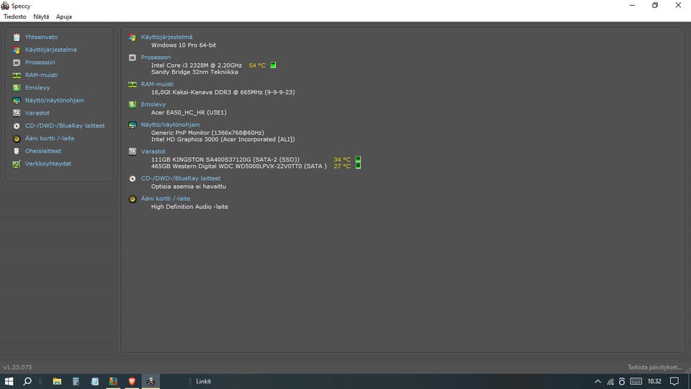
Task: Click the optical disc icon in summary panel
Action: 132,179
